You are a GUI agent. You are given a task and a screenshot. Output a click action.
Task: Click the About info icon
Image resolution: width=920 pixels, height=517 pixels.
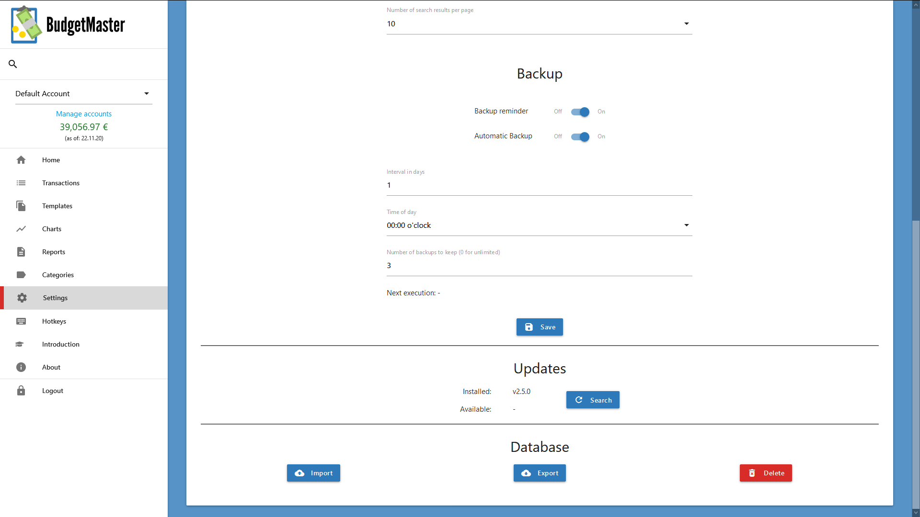pyautogui.click(x=21, y=367)
